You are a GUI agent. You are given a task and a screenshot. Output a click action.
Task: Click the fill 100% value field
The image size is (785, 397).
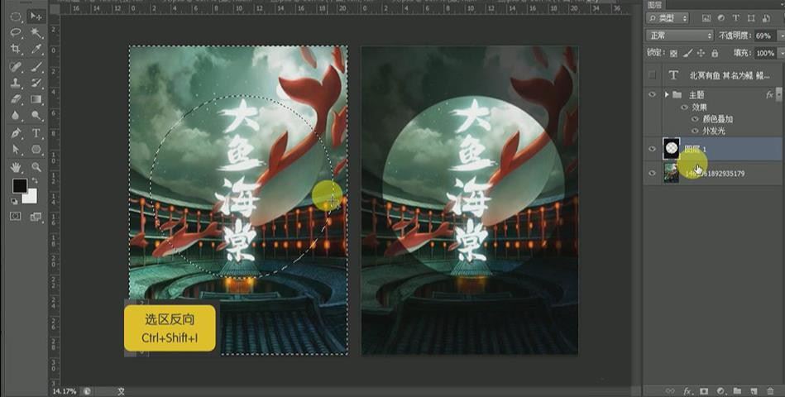pos(765,53)
